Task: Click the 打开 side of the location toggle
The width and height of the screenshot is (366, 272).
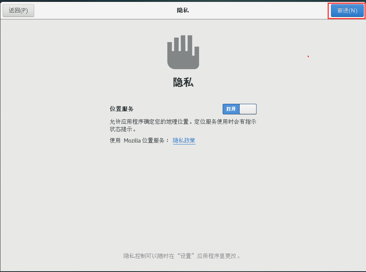Action: (x=231, y=109)
